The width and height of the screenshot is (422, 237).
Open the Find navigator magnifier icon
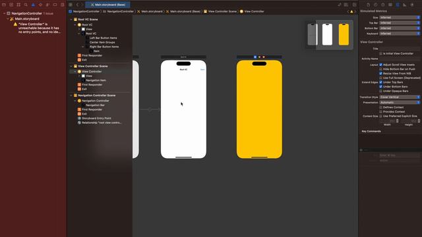26,5
